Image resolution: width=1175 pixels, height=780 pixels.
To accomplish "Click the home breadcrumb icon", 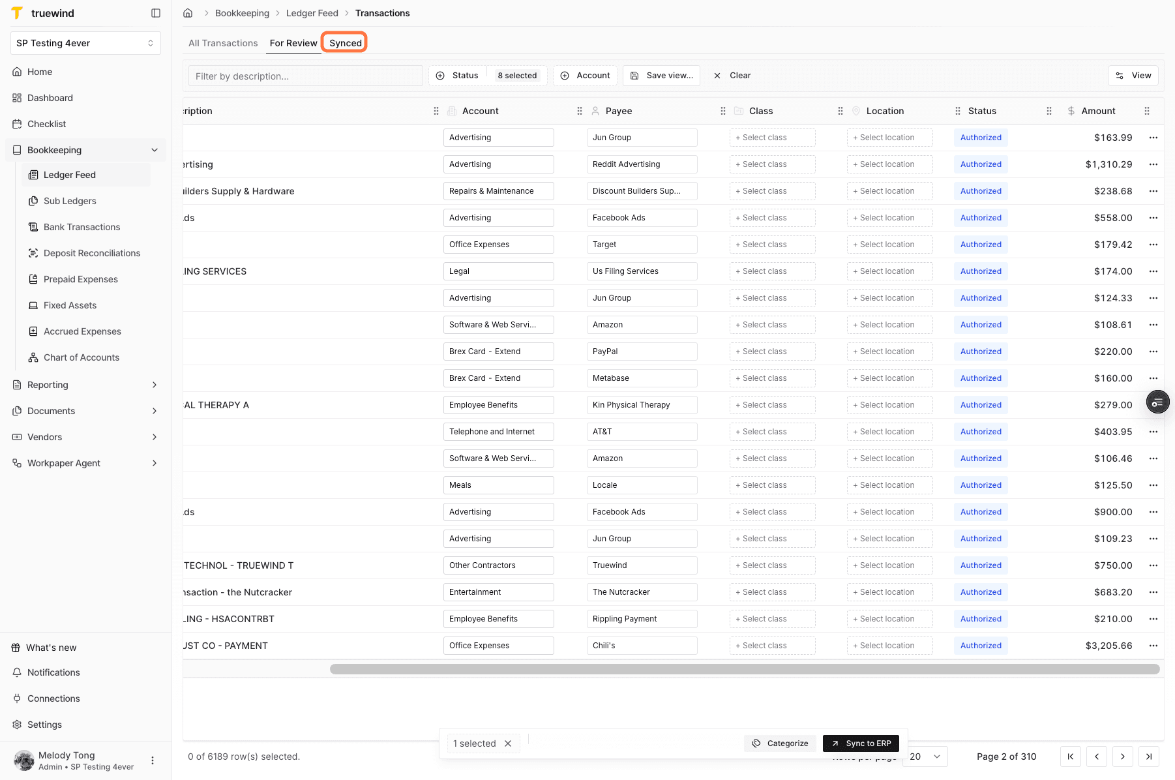I will 188,13.
